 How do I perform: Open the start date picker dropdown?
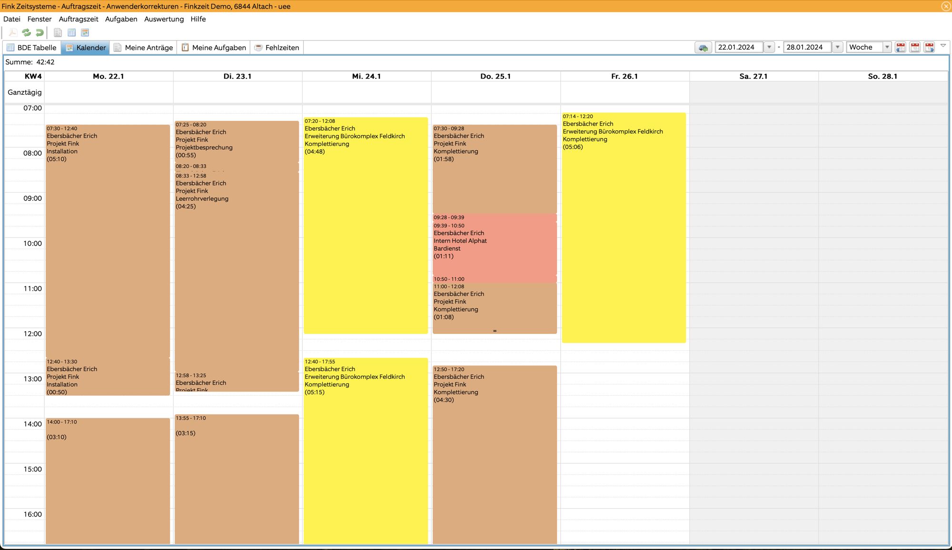[769, 47]
